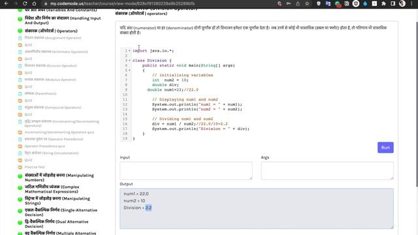This screenshot has height=235, width=418.
Task: Open the translate extension icon
Action: pos(328,4)
